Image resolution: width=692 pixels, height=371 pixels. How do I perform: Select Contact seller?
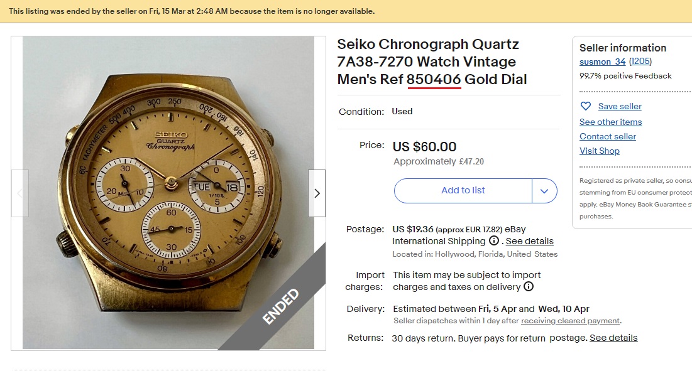(x=607, y=136)
